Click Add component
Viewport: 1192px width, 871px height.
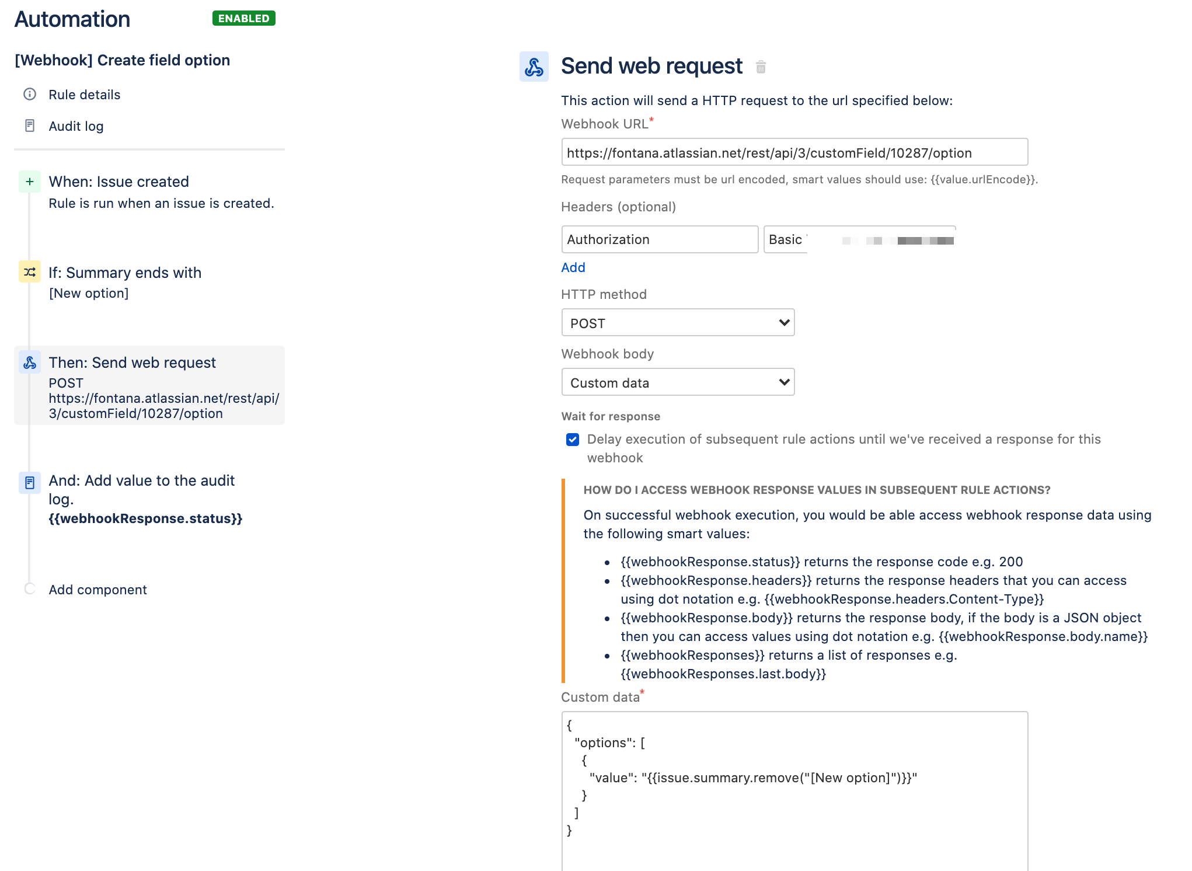pos(97,590)
